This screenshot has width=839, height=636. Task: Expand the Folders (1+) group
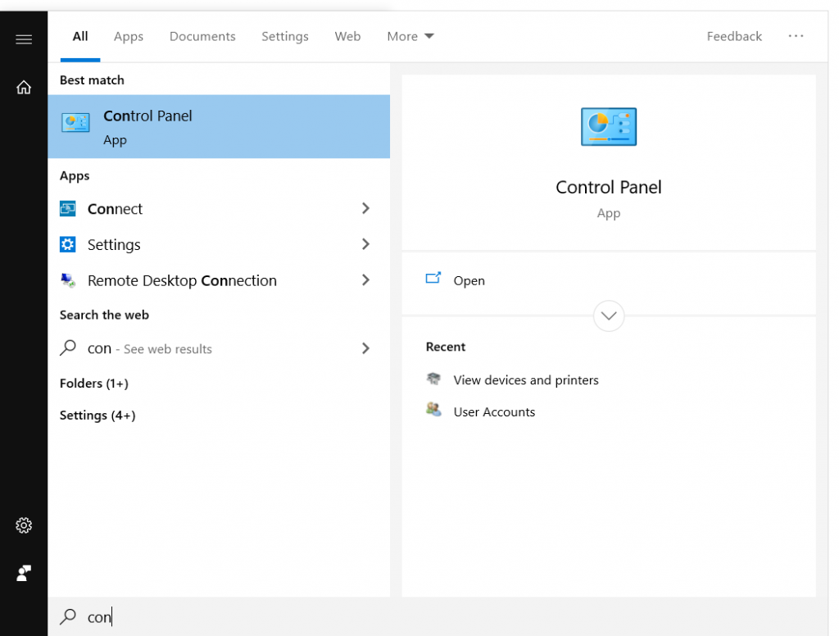[x=94, y=384]
